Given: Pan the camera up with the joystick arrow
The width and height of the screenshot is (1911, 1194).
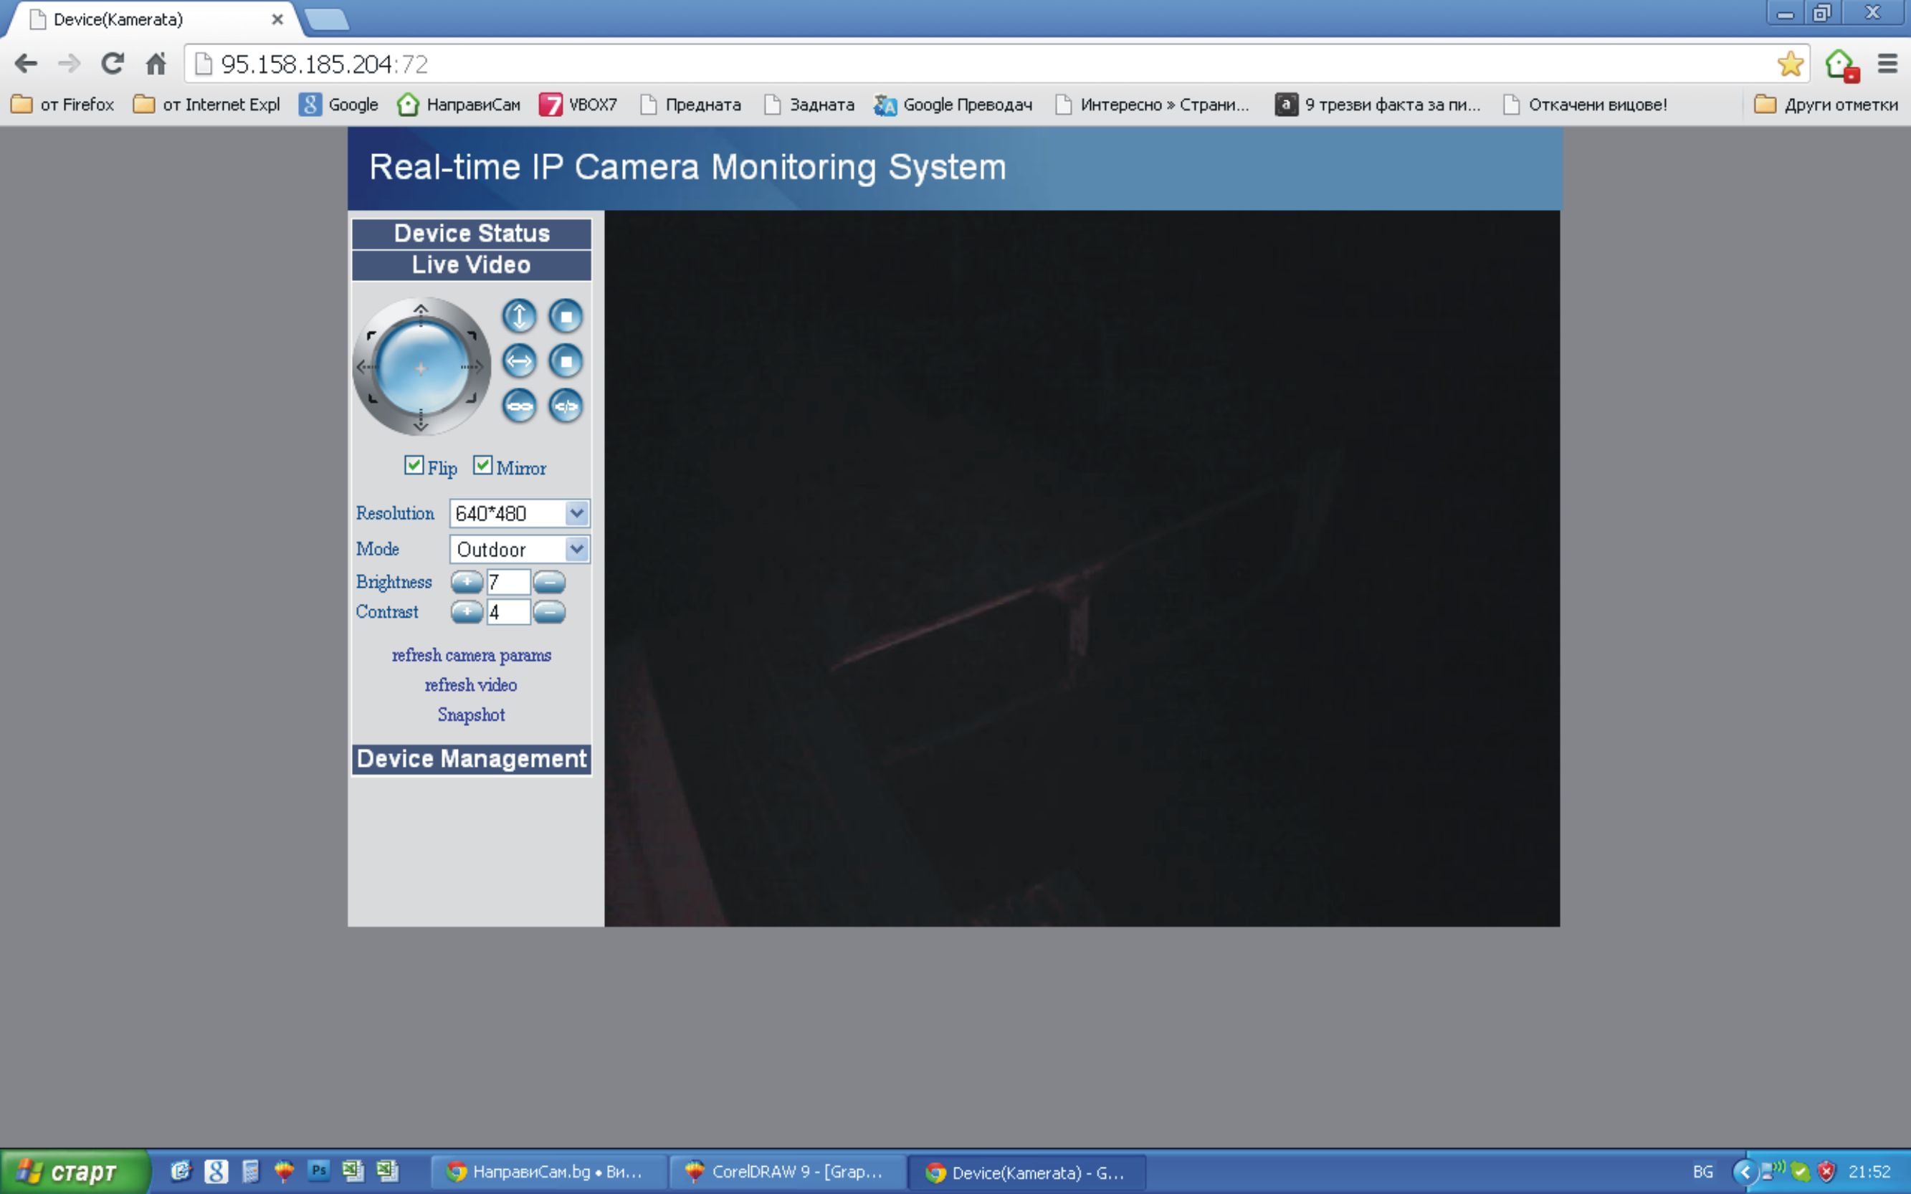Looking at the screenshot, I should coord(421,310).
